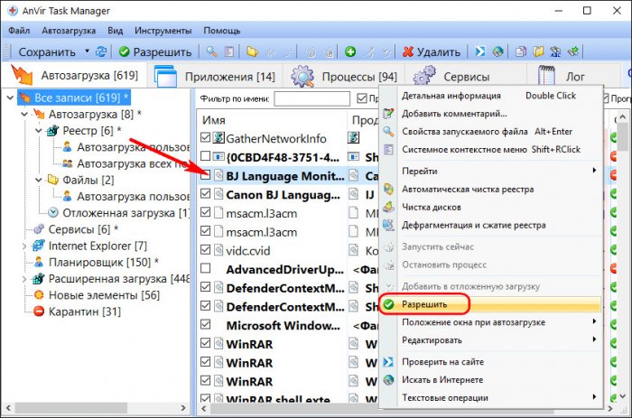This screenshot has height=418, width=632.
Task: Choose Автоматическая чистка реестра entry
Action: pyautogui.click(x=468, y=189)
